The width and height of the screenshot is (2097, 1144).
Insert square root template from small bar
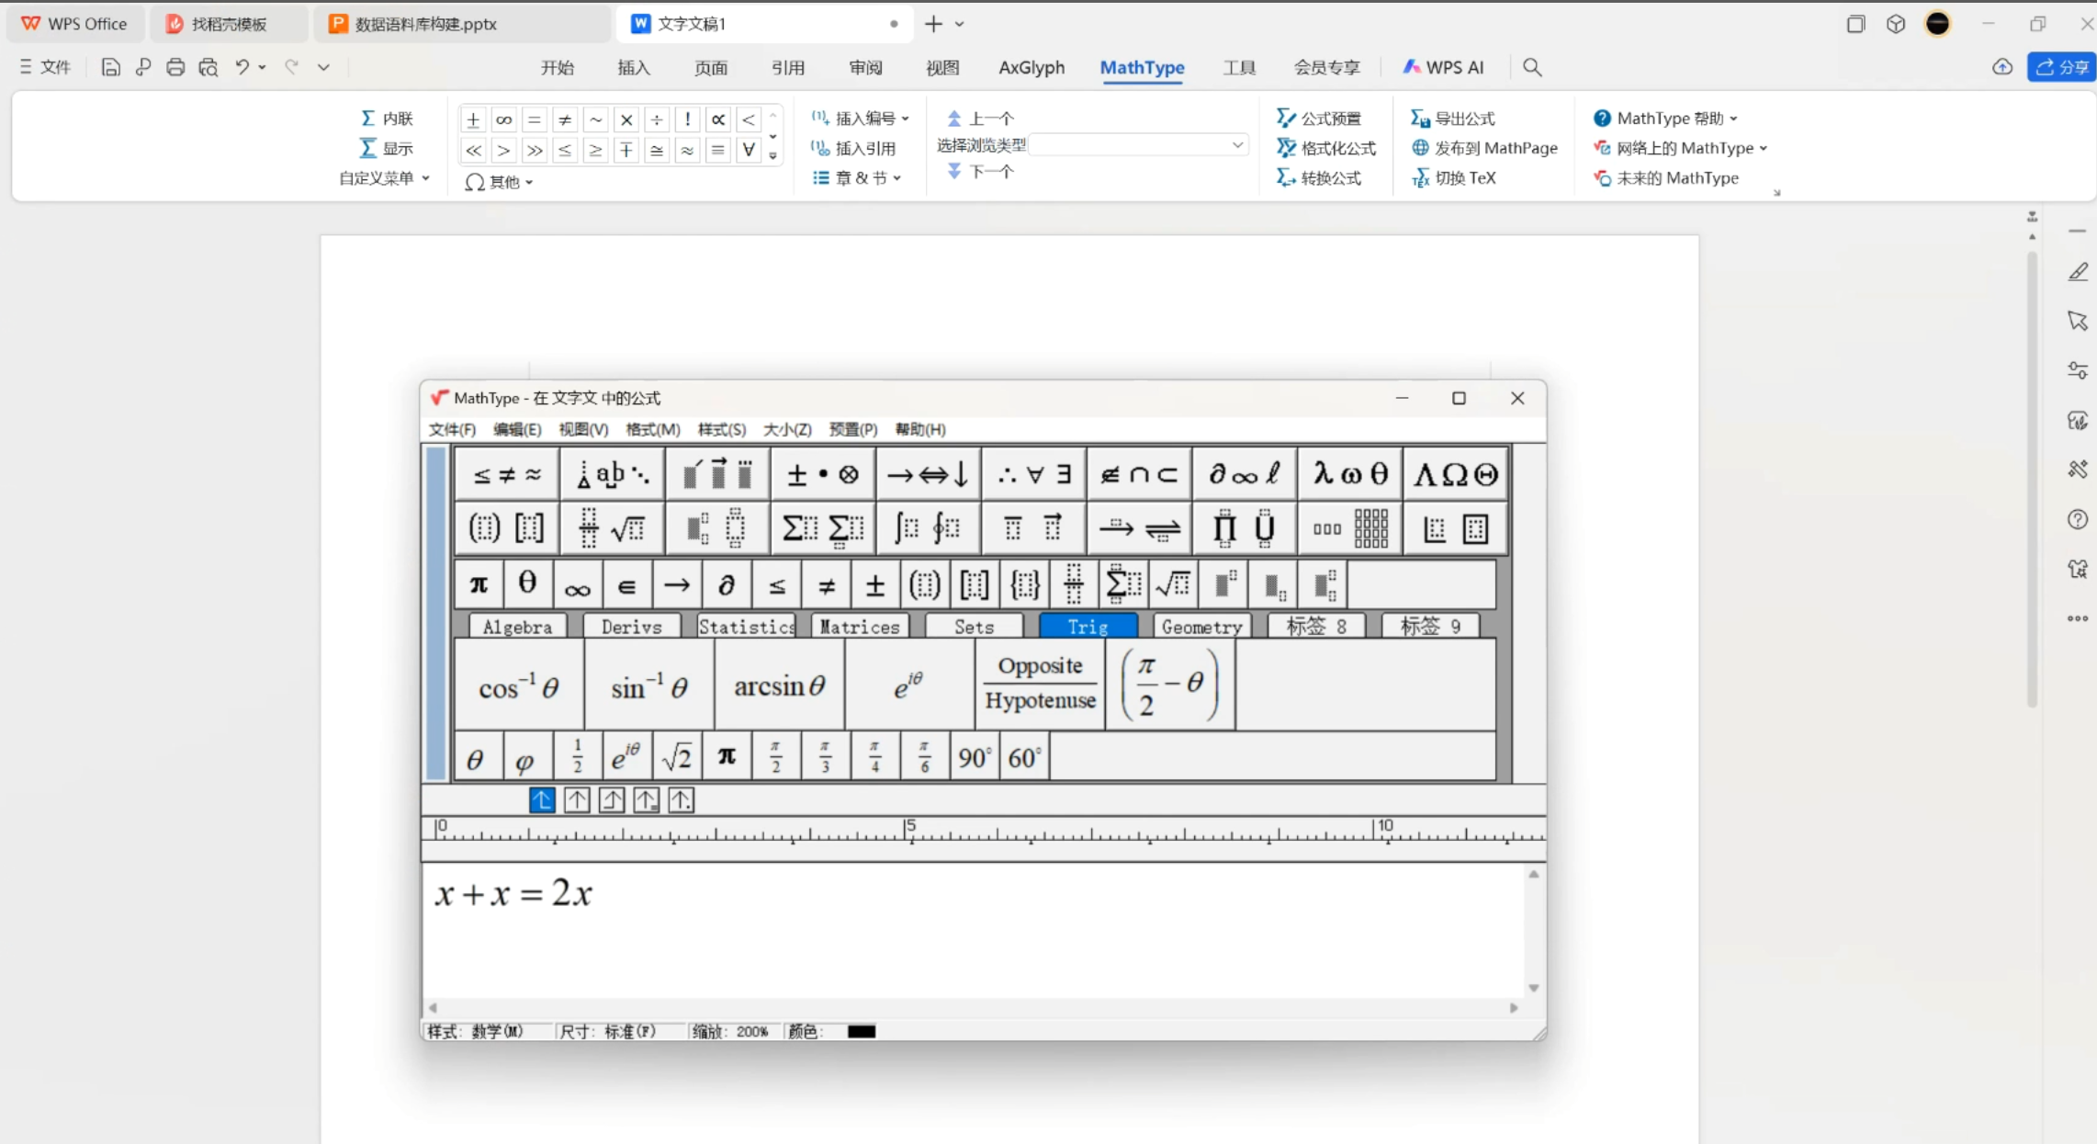coord(1173,584)
